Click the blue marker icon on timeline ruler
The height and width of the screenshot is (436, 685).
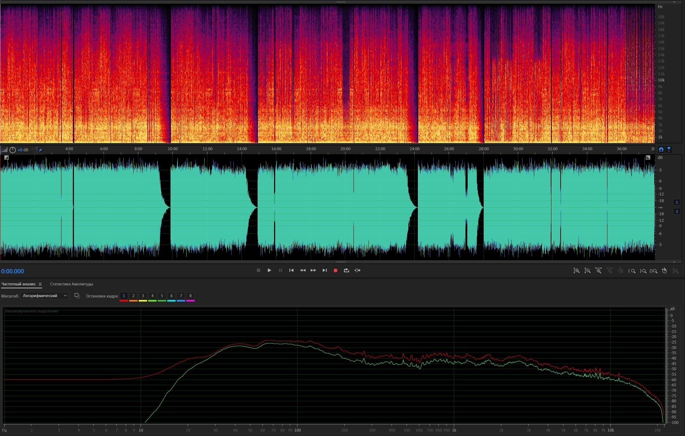point(669,149)
